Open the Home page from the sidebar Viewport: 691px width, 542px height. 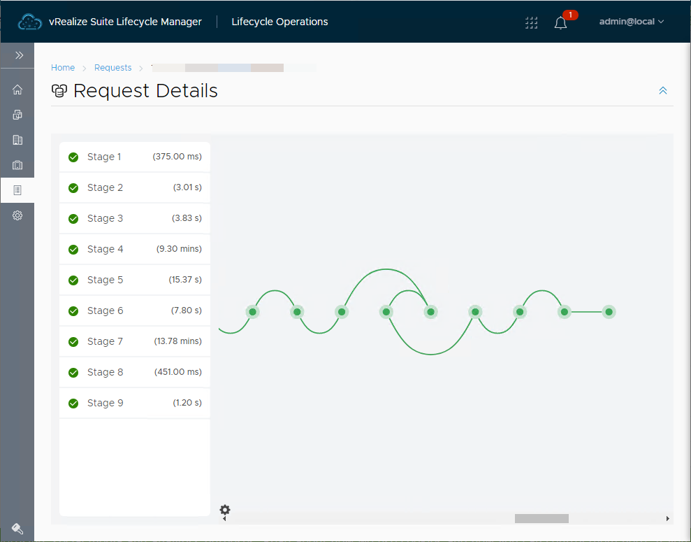(x=17, y=90)
